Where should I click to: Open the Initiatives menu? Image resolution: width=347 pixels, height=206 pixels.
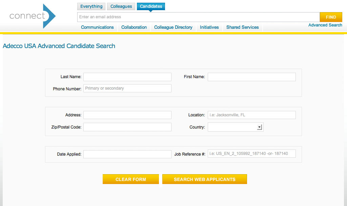[x=209, y=27]
